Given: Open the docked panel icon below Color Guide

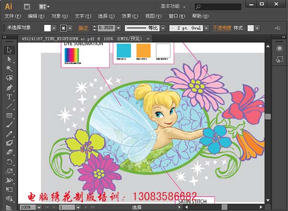Looking at the screenshot, I should click(279, 59).
